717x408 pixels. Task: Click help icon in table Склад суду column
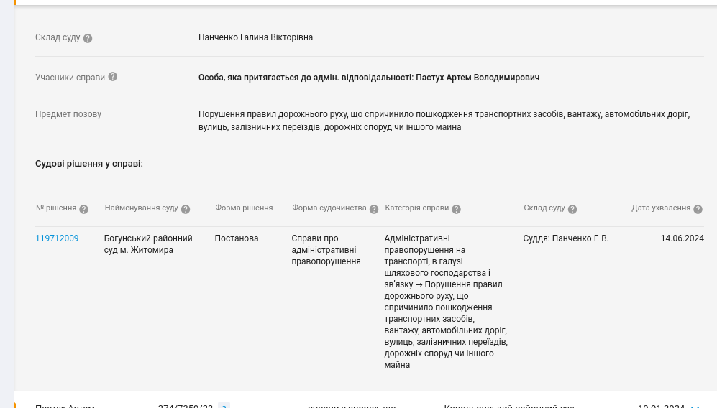[572, 209]
